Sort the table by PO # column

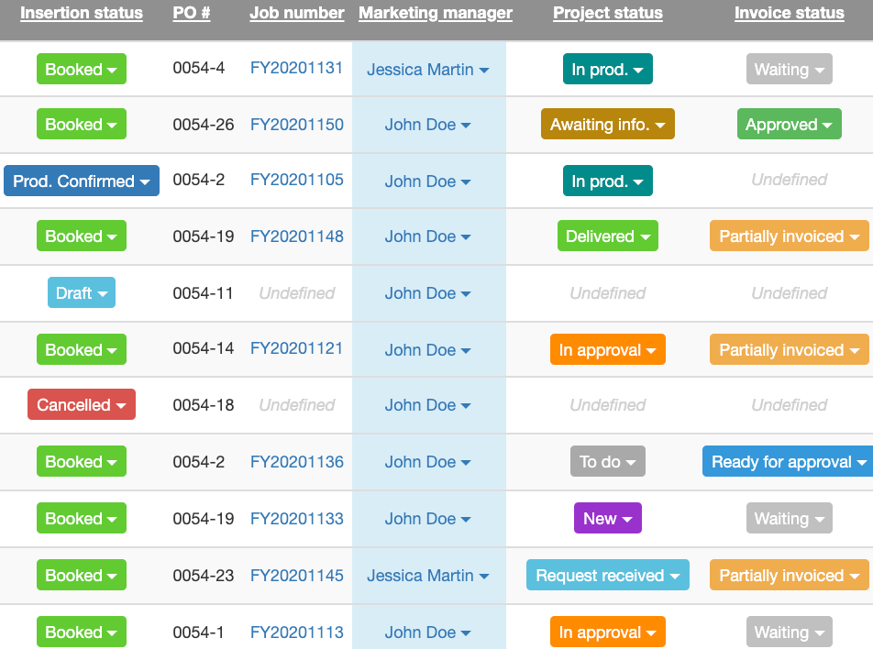click(191, 13)
